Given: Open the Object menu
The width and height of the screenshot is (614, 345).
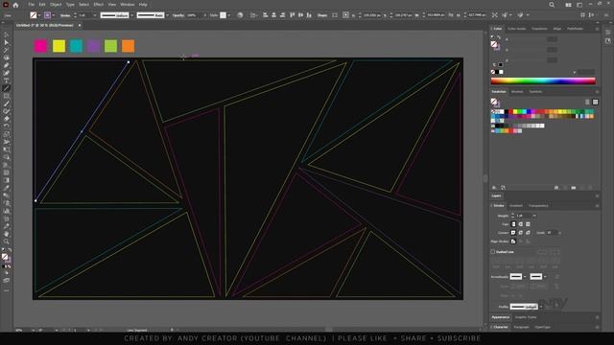Looking at the screenshot, I should 56,5.
